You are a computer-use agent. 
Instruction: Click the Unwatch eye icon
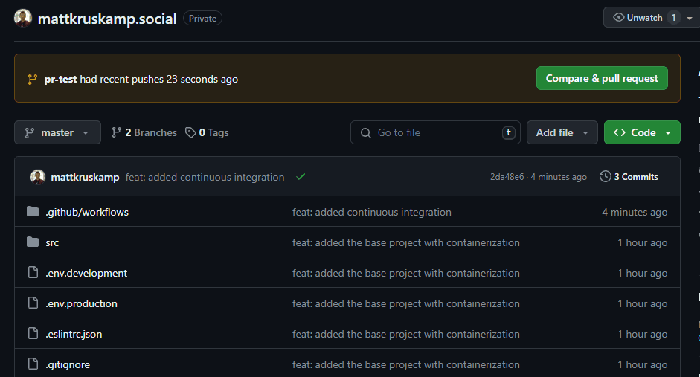pyautogui.click(x=618, y=17)
